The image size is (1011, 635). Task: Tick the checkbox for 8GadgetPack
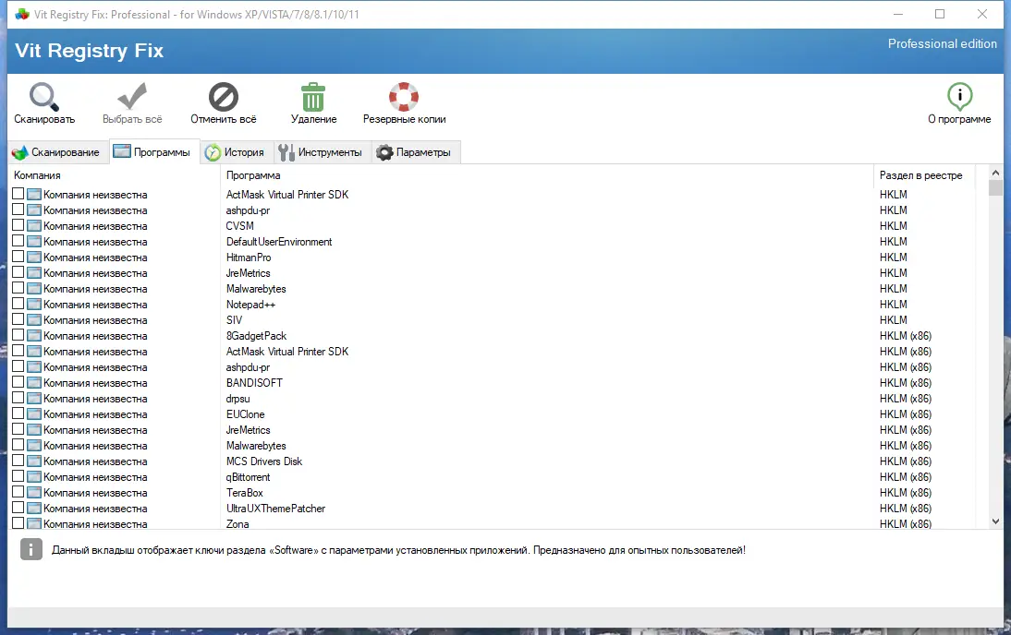(x=18, y=335)
